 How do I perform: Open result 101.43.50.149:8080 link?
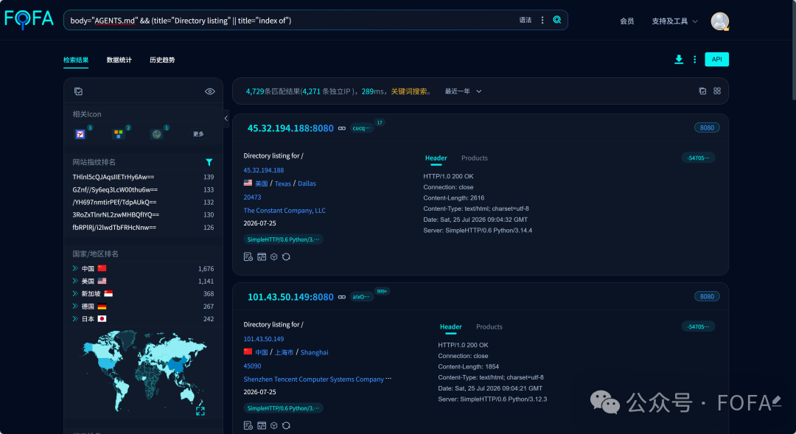tap(290, 297)
